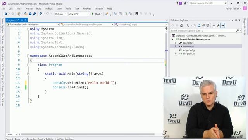248x140 pixels.
Task: Open the Toolbox side tab
Action: [3, 39]
